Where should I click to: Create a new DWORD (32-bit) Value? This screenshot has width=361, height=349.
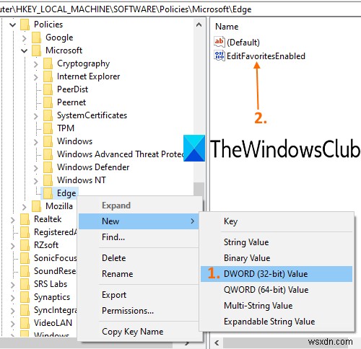[x=277, y=274]
